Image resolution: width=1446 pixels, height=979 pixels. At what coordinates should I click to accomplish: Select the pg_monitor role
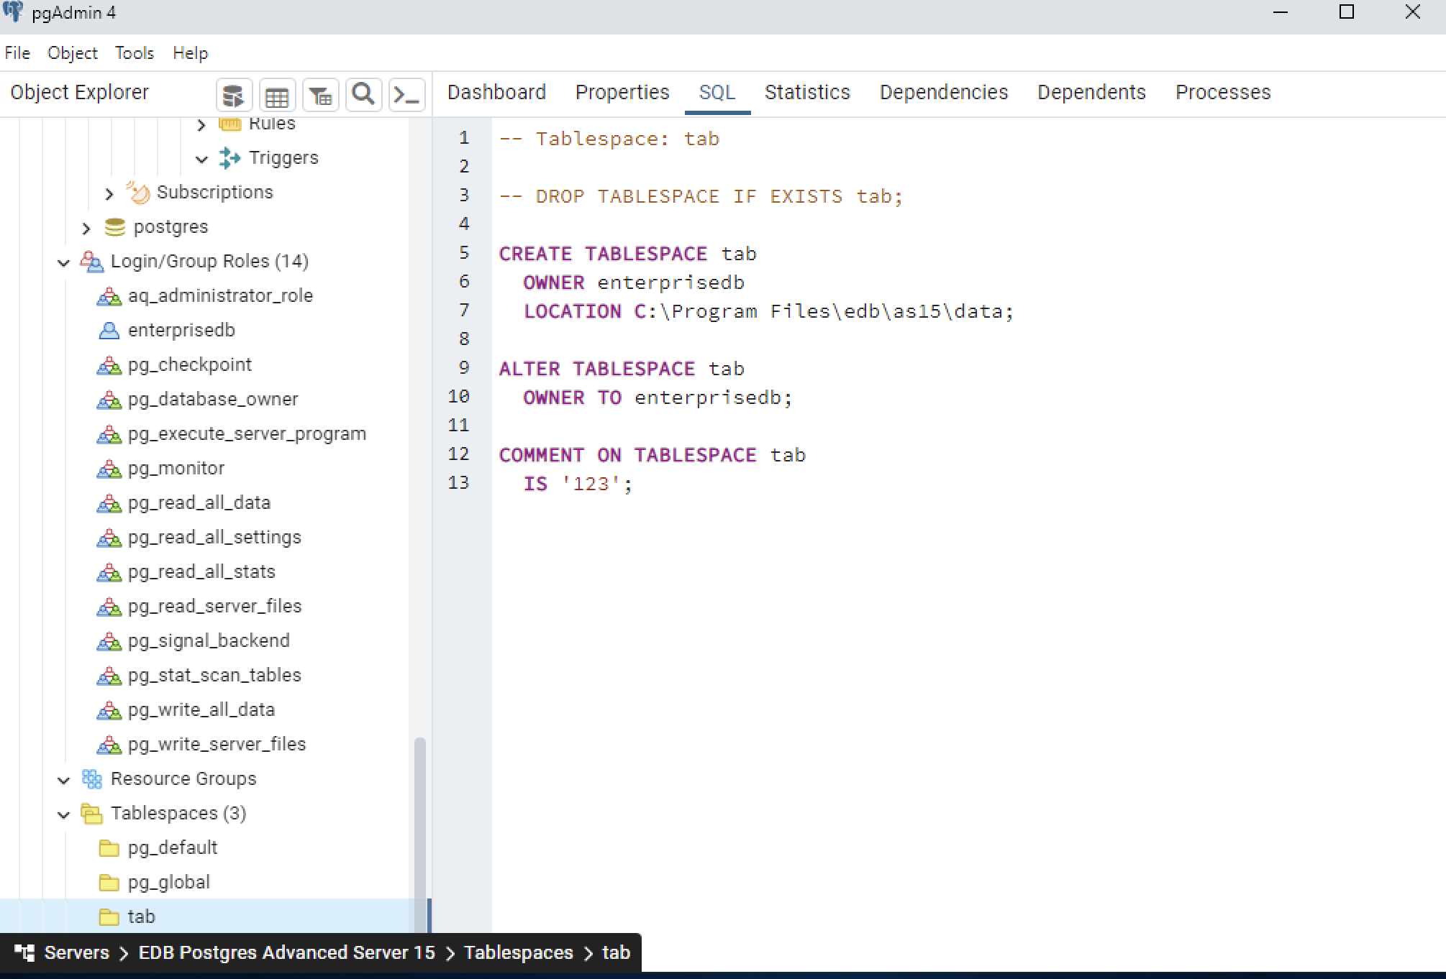pos(176,468)
